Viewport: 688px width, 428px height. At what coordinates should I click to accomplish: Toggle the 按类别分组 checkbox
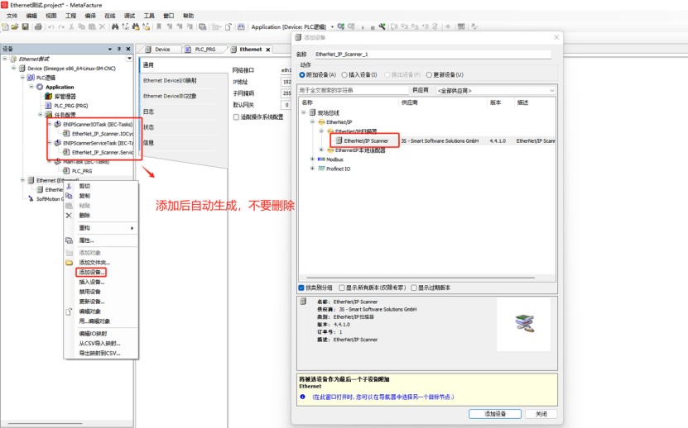[301, 288]
